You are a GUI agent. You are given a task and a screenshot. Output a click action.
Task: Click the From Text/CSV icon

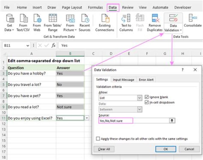(23, 19)
